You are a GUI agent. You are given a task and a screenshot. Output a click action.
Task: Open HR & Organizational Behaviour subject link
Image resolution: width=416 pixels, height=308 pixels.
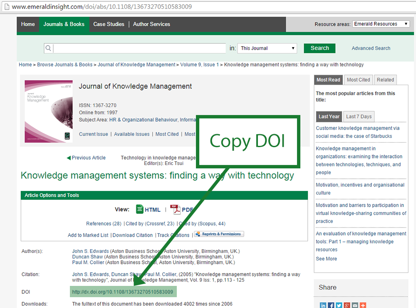click(x=144, y=120)
